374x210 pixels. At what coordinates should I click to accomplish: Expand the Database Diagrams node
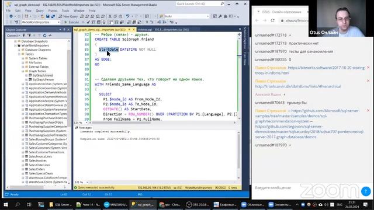19,50
